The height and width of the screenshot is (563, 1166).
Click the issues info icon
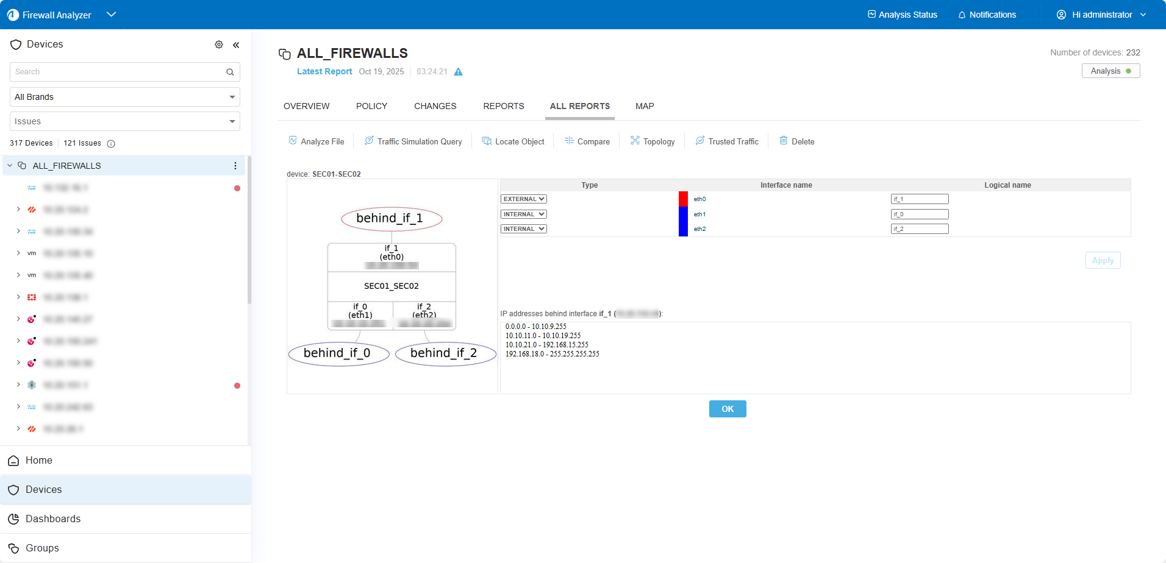click(111, 144)
